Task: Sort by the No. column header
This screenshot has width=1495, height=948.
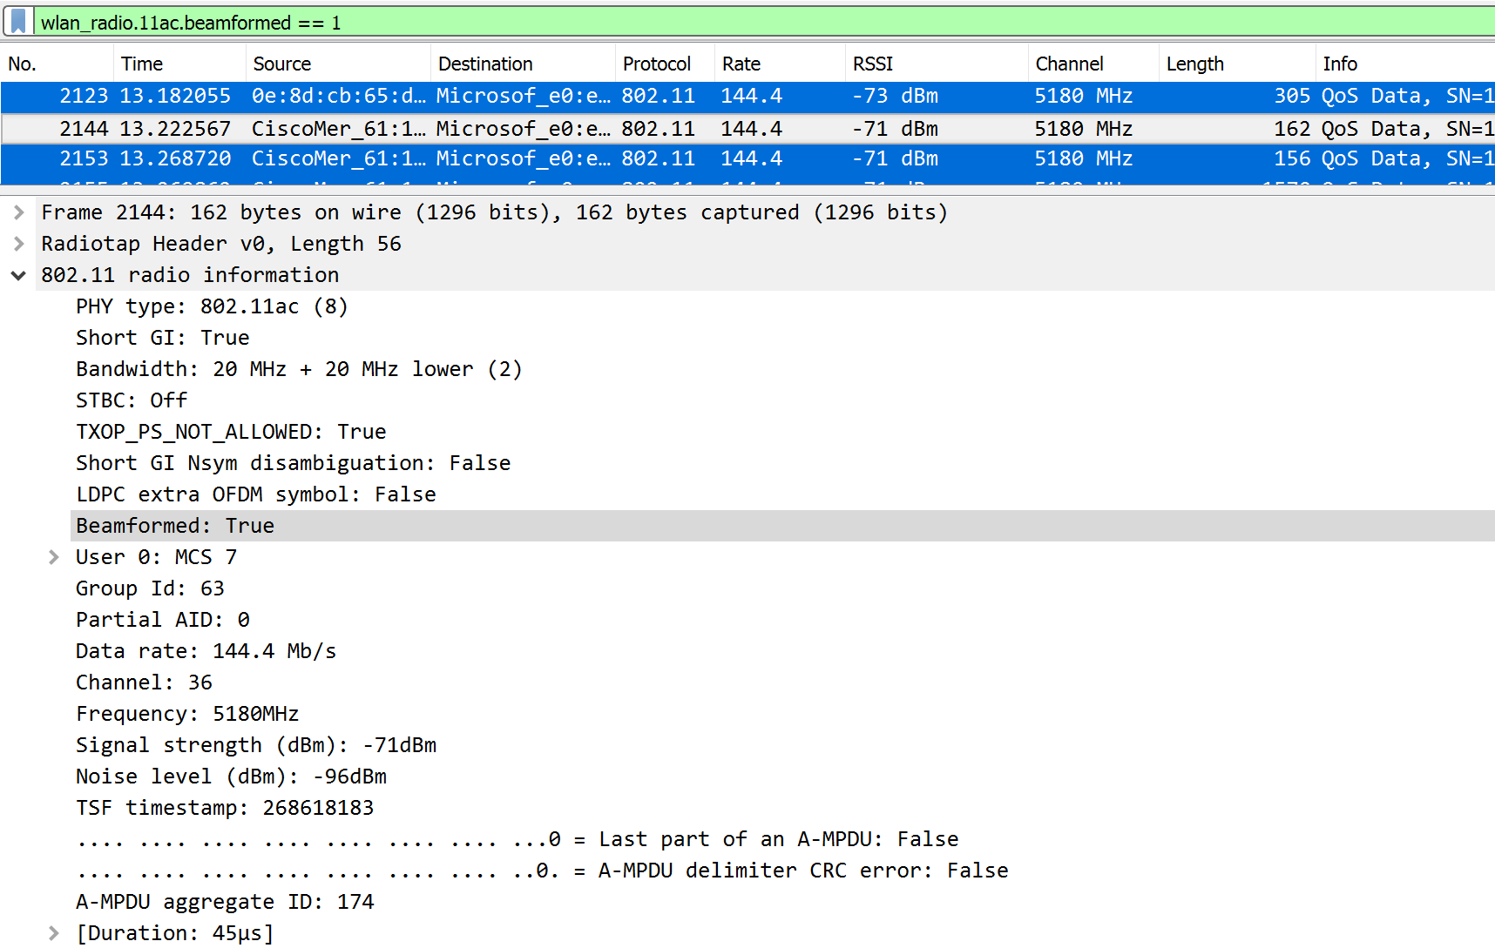Action: (x=23, y=64)
